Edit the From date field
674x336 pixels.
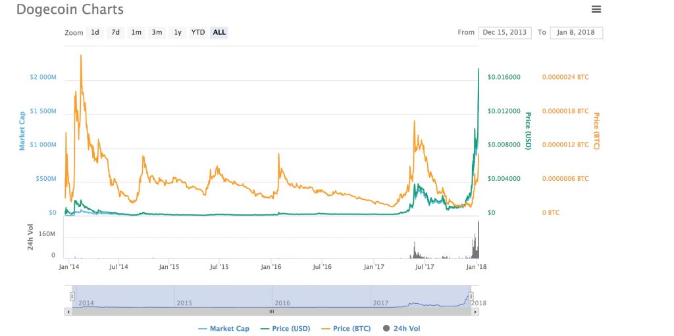pos(505,33)
